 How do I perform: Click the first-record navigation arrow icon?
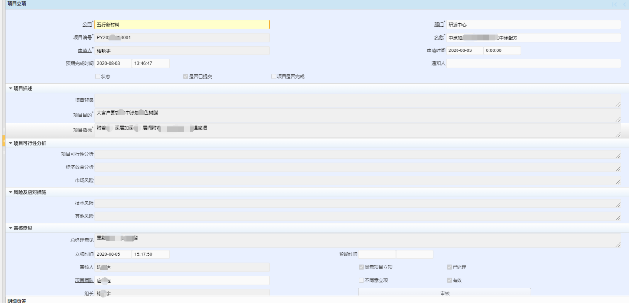(x=615, y=4)
